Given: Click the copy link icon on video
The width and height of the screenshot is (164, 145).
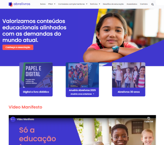Looking at the screenshot, I should coord(149,118).
